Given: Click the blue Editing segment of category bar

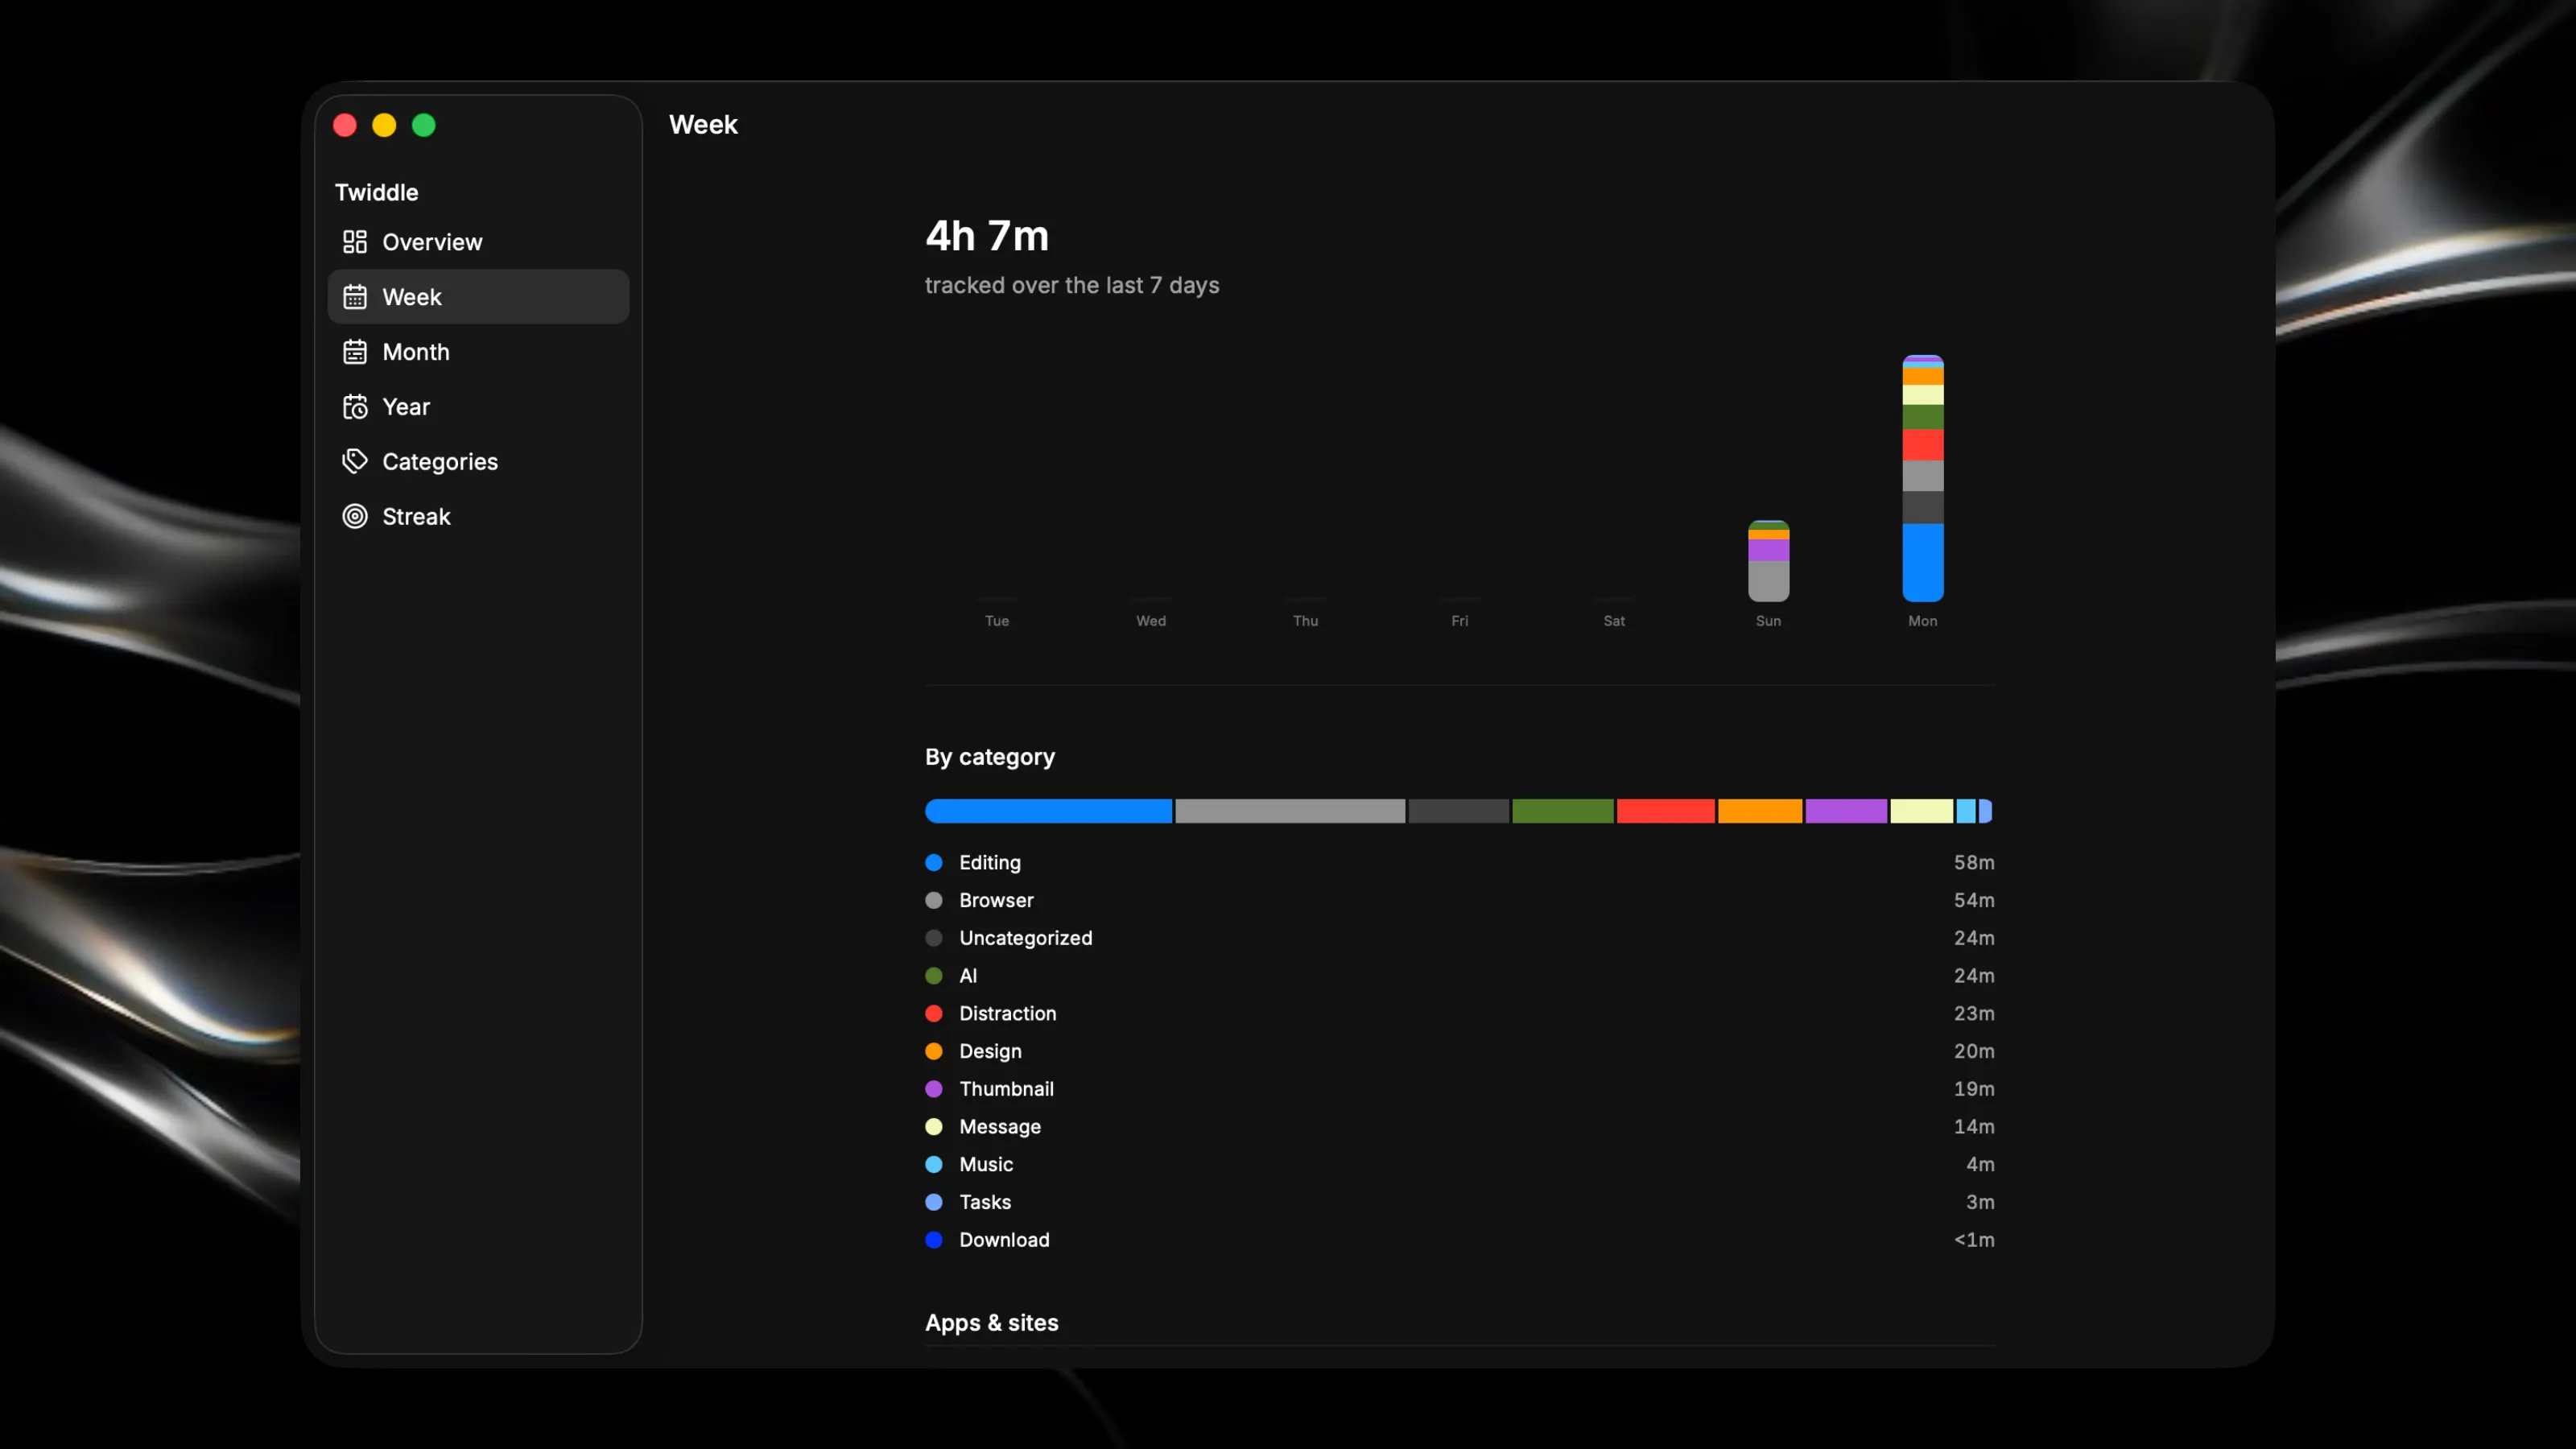Looking at the screenshot, I should point(1048,811).
